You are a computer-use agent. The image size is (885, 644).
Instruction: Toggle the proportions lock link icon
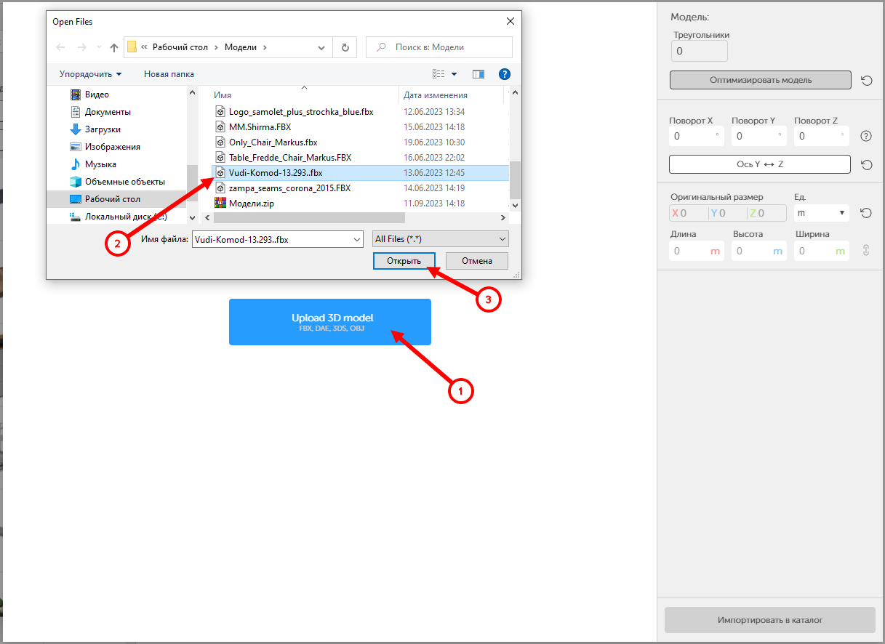click(x=865, y=251)
